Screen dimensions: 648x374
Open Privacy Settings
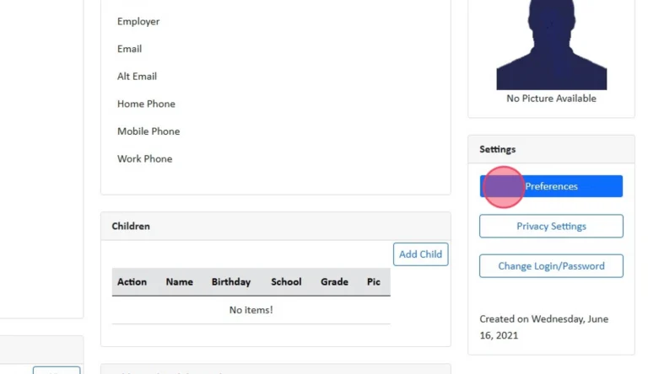(551, 226)
